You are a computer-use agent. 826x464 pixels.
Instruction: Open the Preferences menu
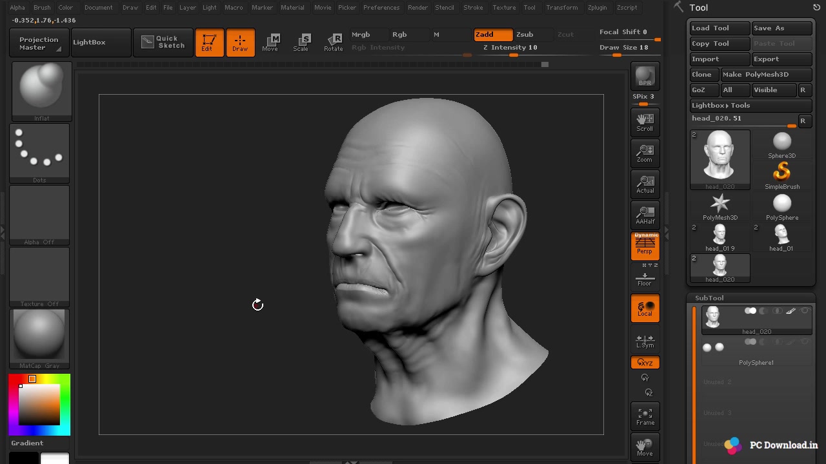click(381, 7)
